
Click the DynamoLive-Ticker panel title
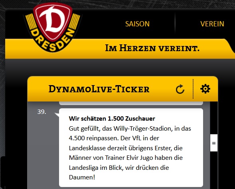click(x=99, y=89)
